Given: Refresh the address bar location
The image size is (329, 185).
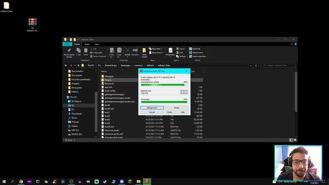Looking at the screenshot, I should click(256, 65).
